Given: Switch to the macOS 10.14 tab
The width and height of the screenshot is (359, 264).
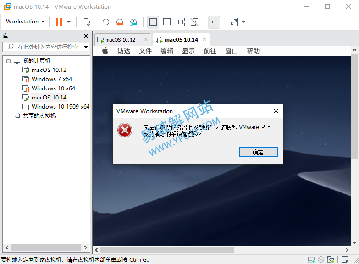Looking at the screenshot, I should 181,40.
